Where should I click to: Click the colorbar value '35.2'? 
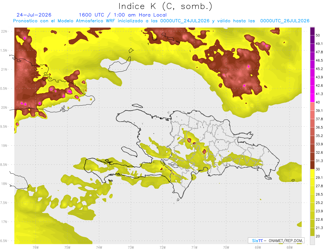click(x=319, y=136)
